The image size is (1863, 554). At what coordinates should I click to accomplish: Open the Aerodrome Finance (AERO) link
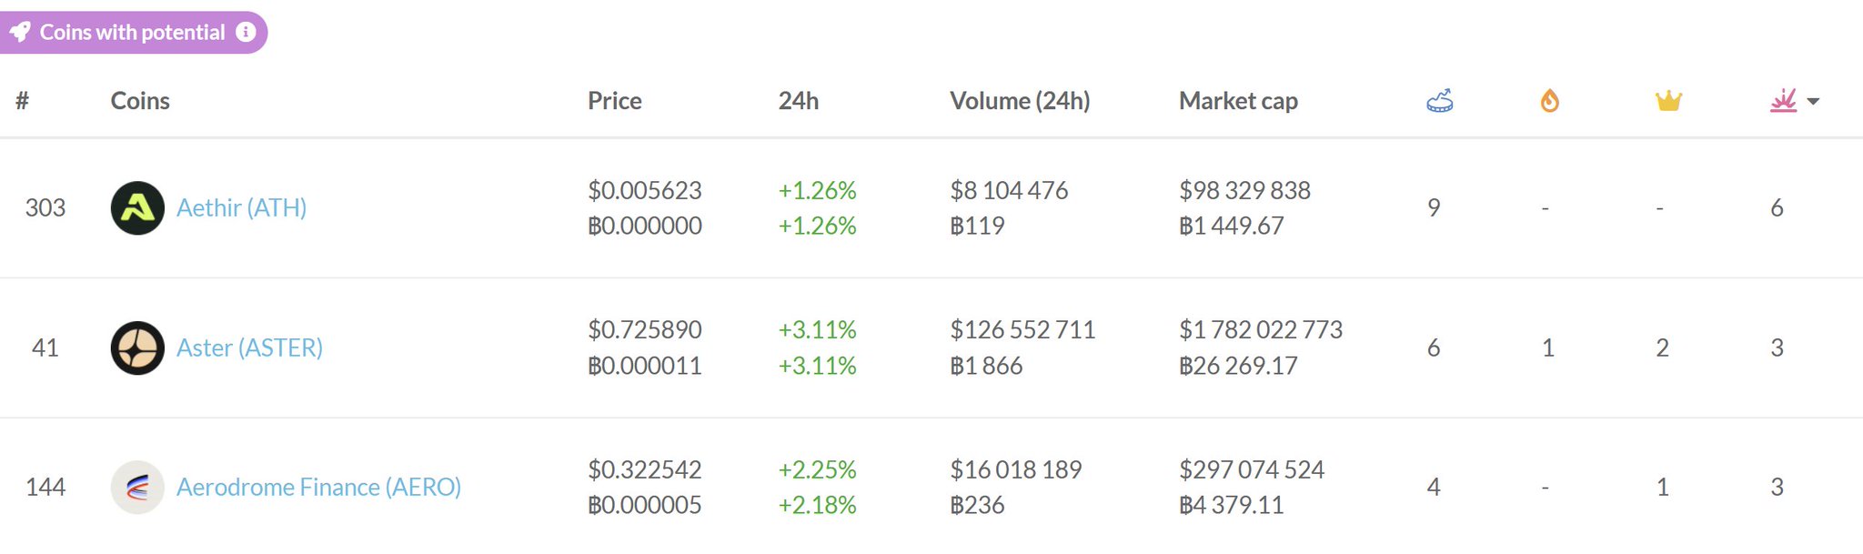pyautogui.click(x=318, y=488)
